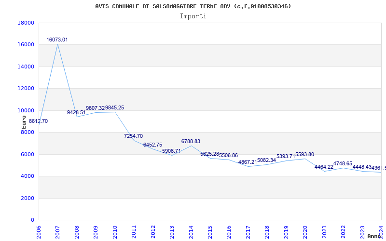Click the 2006 year label
Screen dimensions: 386x241
(x=39, y=232)
